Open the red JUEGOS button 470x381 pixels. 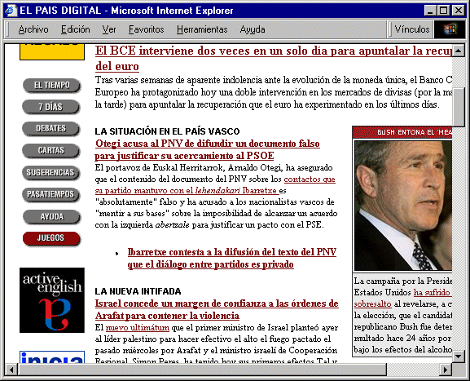pos(51,238)
